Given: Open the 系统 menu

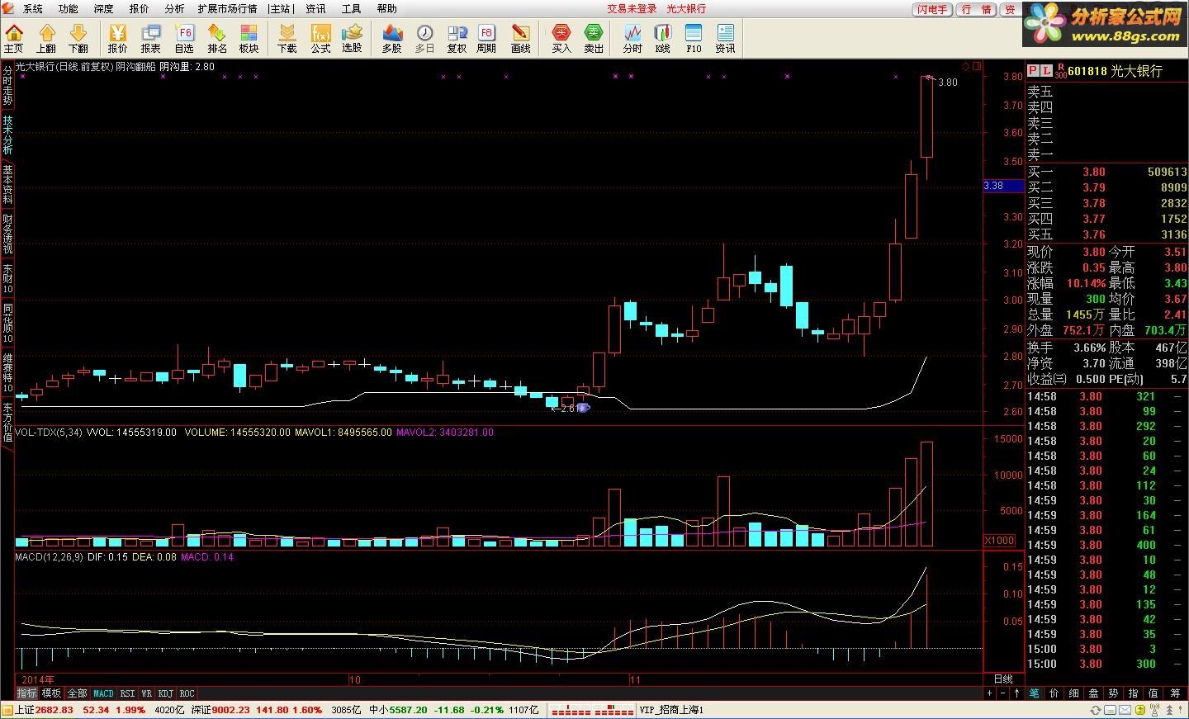Looking at the screenshot, I should click(32, 9).
